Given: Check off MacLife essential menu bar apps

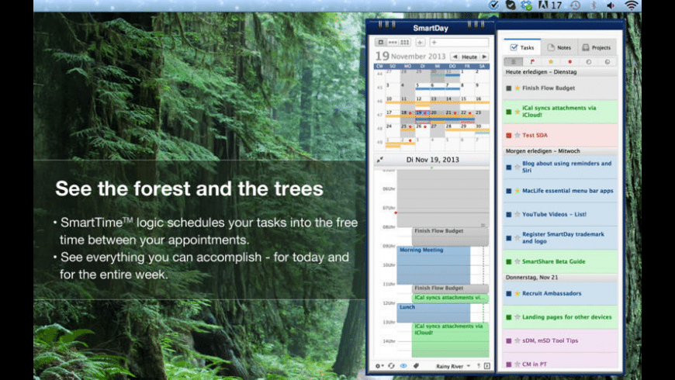Looking at the screenshot, I should coord(508,191).
